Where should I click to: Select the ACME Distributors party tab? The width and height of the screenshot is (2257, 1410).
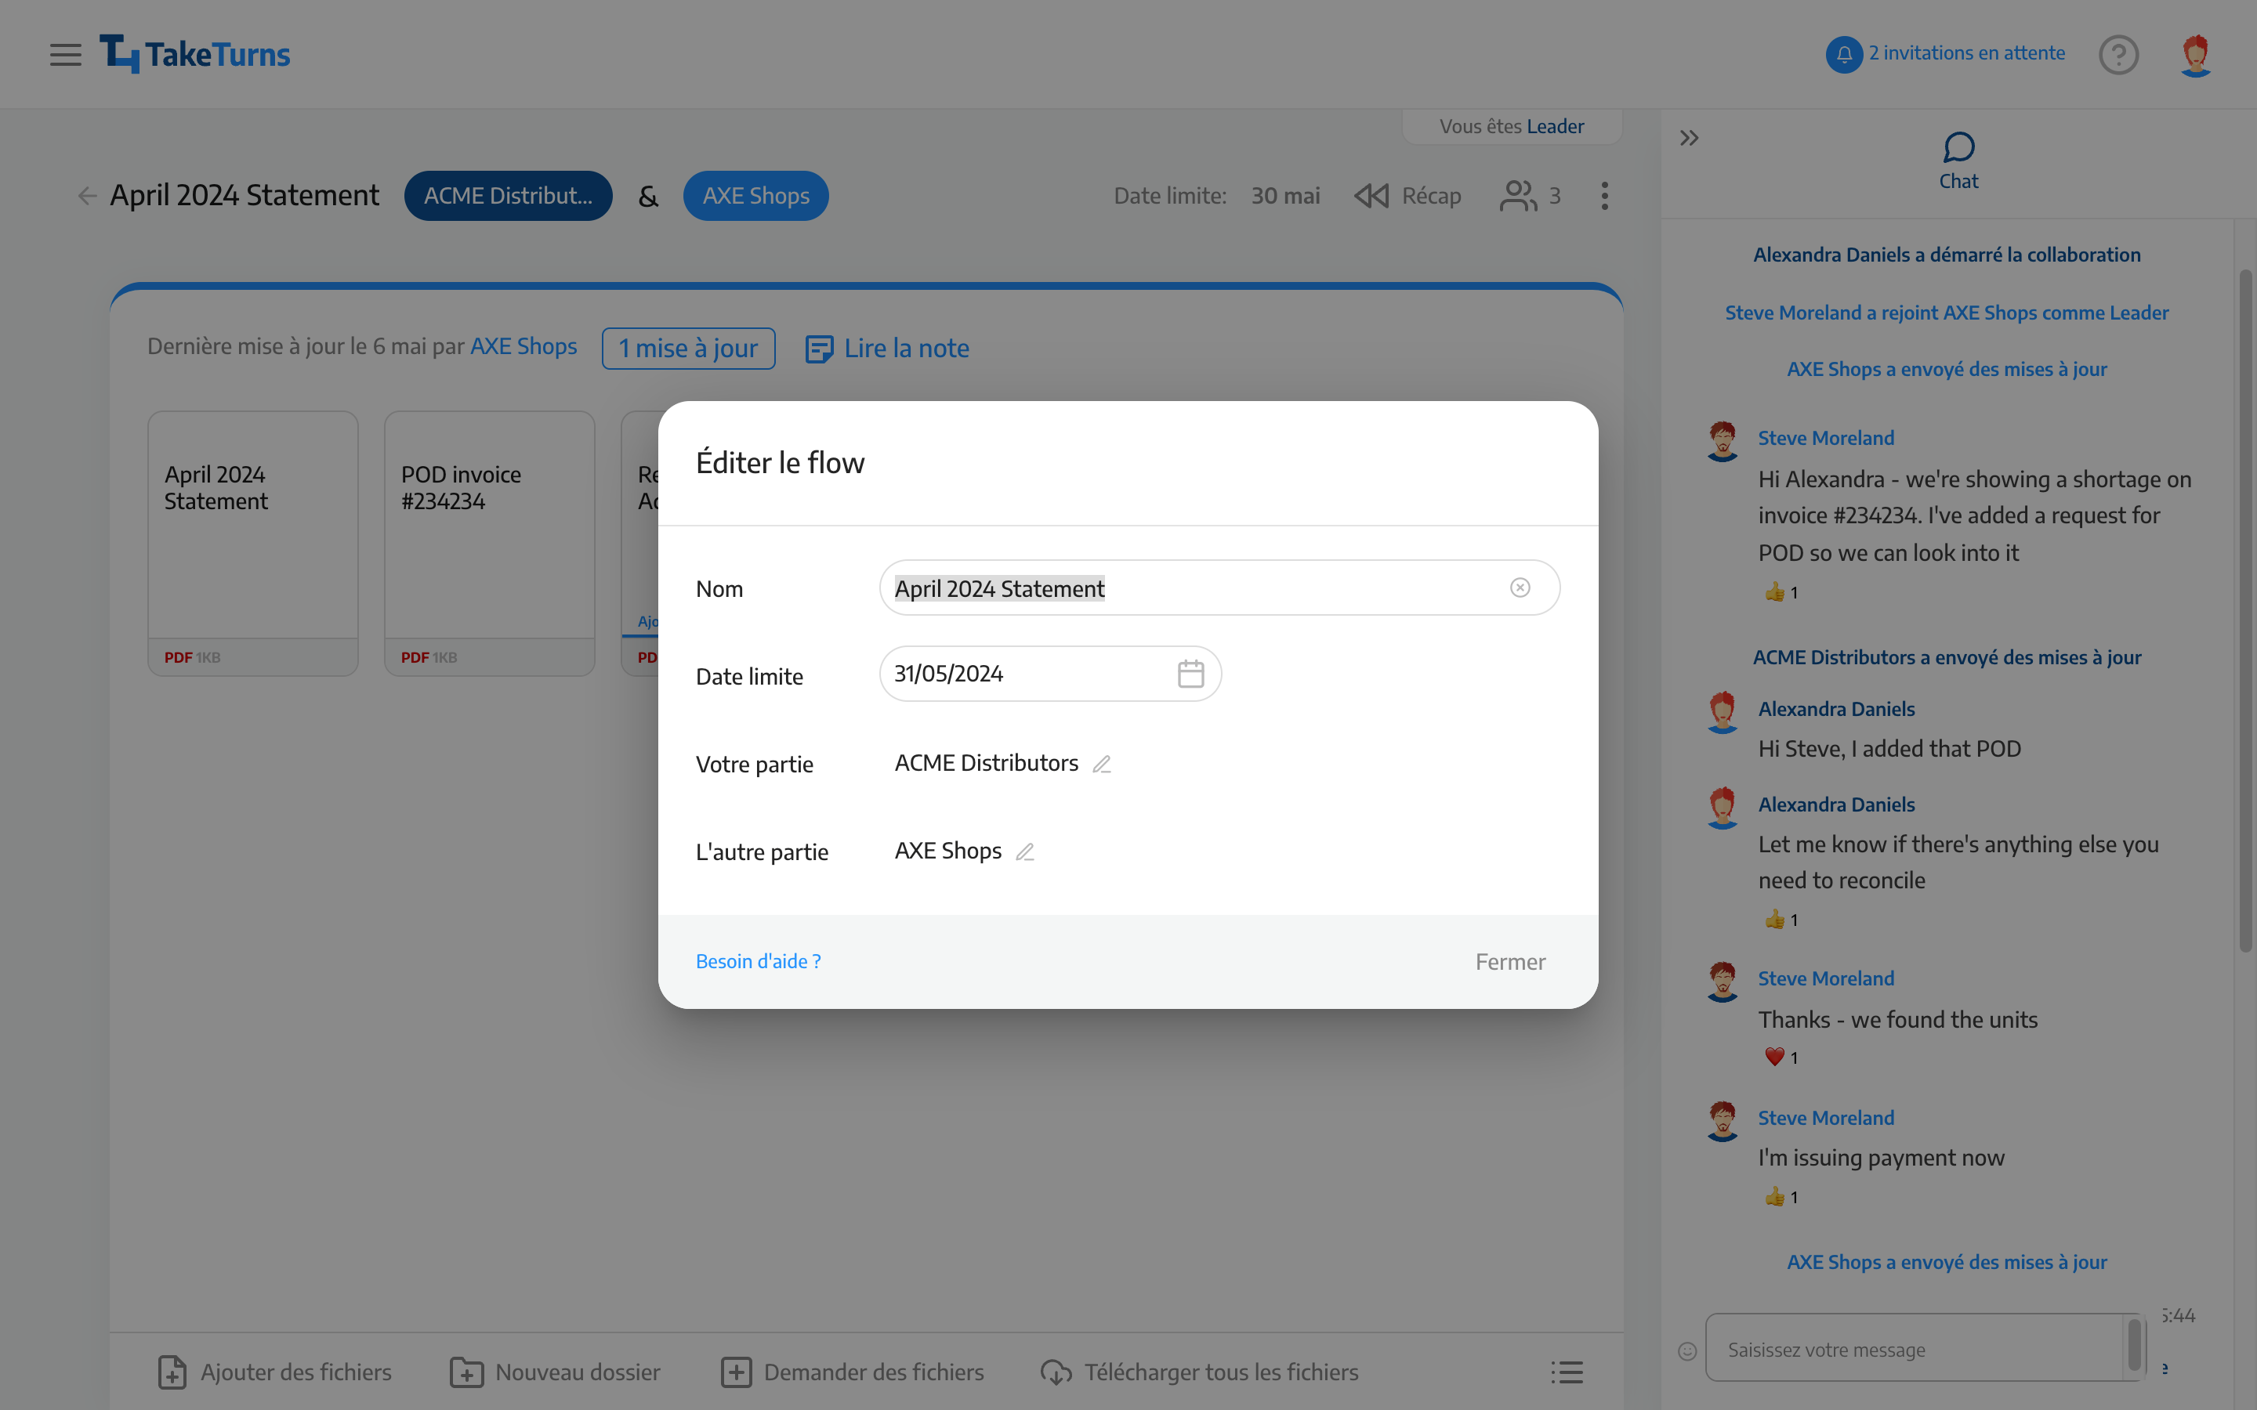coord(507,195)
